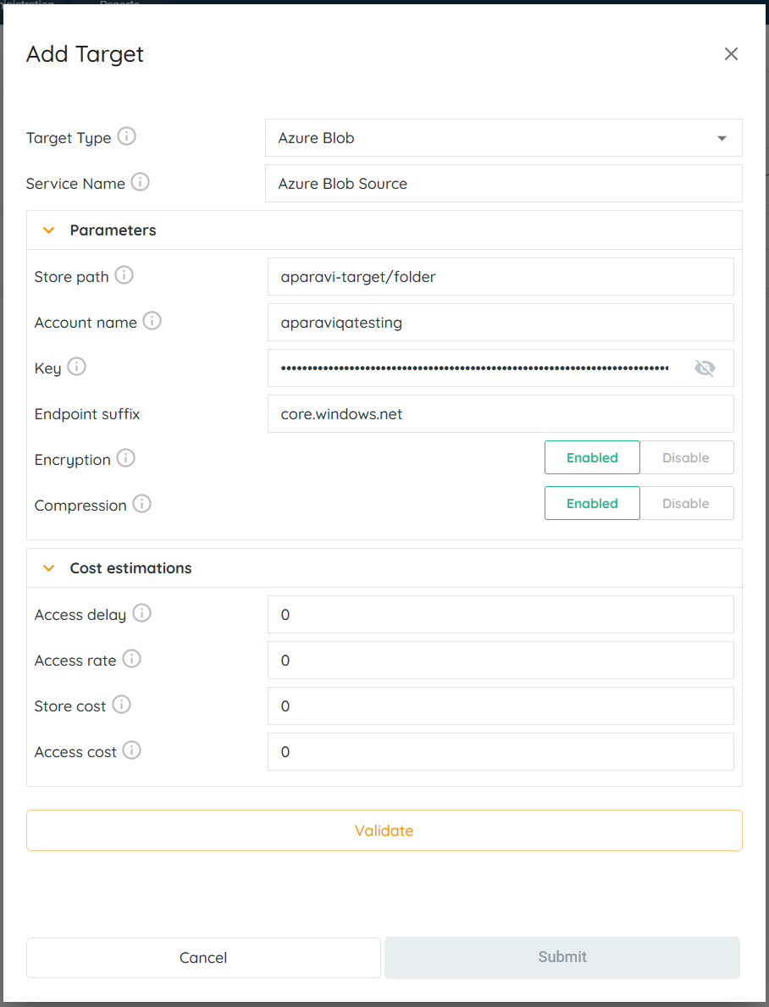The height and width of the screenshot is (1007, 769).
Task: Click the Account name info icon
Action: click(152, 321)
